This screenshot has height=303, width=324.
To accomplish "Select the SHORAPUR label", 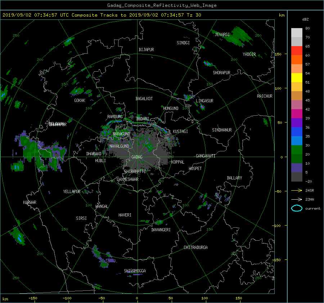I will tap(221, 72).
